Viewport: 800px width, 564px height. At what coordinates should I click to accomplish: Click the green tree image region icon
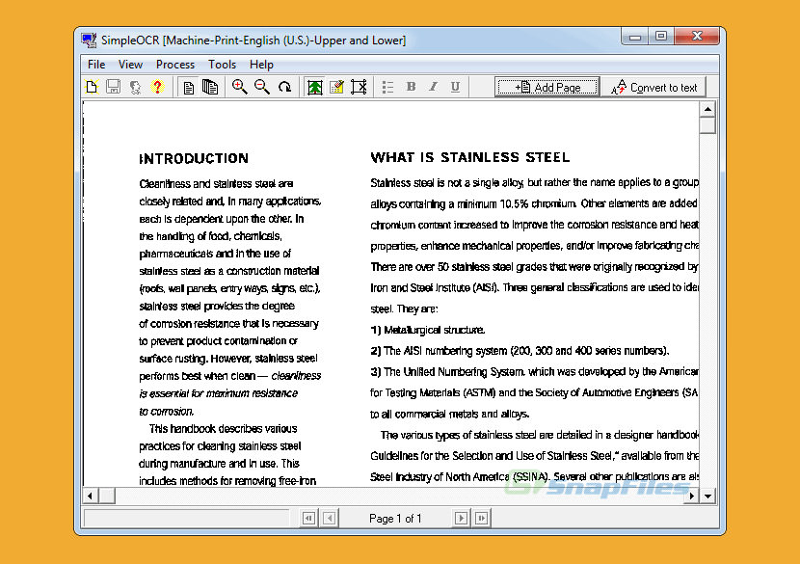pyautogui.click(x=315, y=88)
